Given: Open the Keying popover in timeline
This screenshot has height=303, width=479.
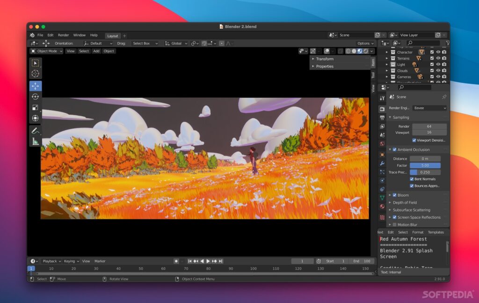Looking at the screenshot, I should click(71, 261).
